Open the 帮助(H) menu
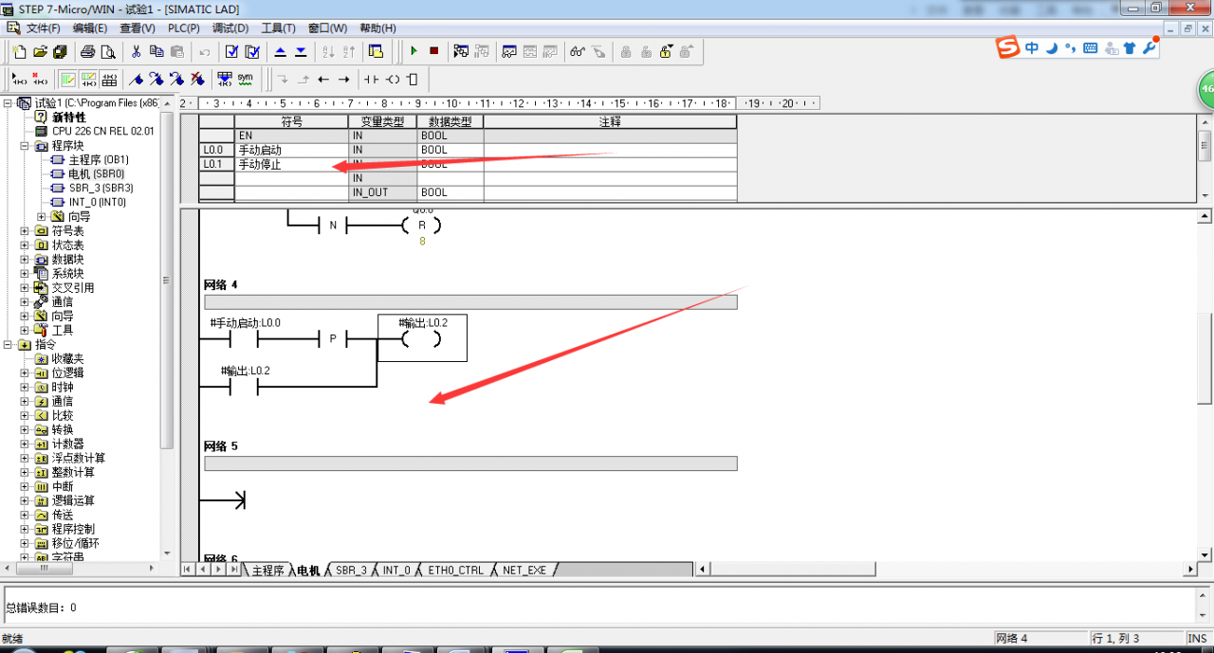Image resolution: width=1214 pixels, height=653 pixels. (377, 28)
